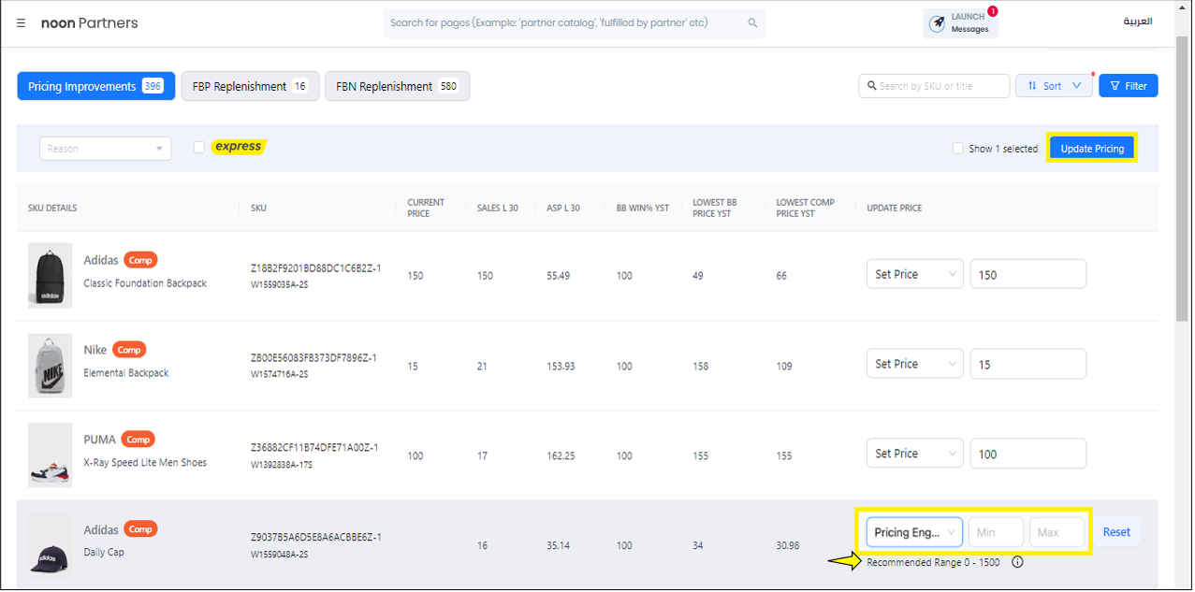Open Set Price dropdown for Nike backpack
The height and width of the screenshot is (592, 1195).
coord(914,364)
